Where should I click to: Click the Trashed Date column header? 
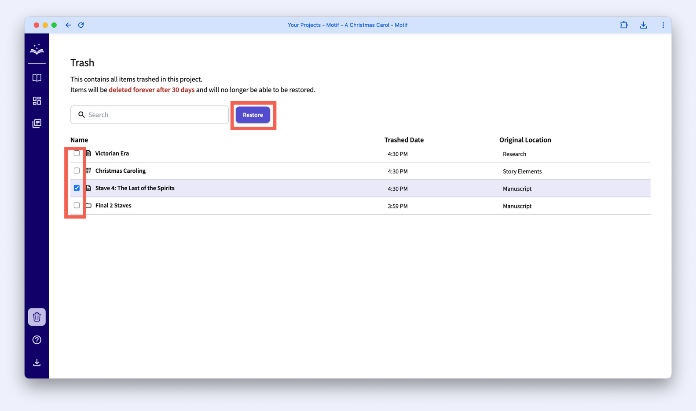point(404,140)
